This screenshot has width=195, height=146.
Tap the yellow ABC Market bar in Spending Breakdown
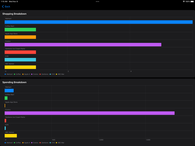pyautogui.click(x=11, y=136)
